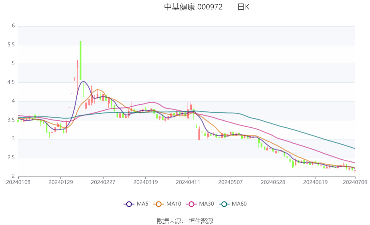370x225 pixels.
Task: Toggle the MA10 legend series
Action: pyautogui.click(x=167, y=204)
